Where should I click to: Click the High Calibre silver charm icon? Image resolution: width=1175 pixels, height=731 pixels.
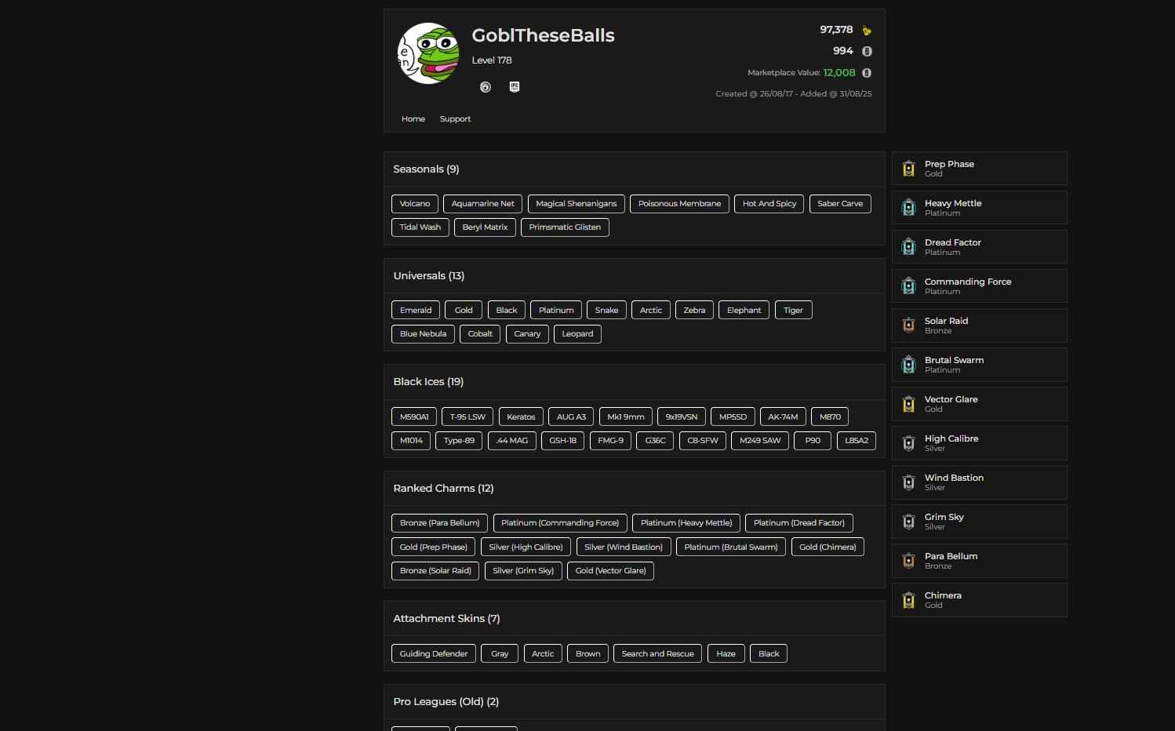908,443
